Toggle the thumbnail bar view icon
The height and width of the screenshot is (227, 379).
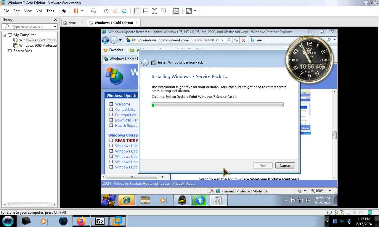coord(145,11)
